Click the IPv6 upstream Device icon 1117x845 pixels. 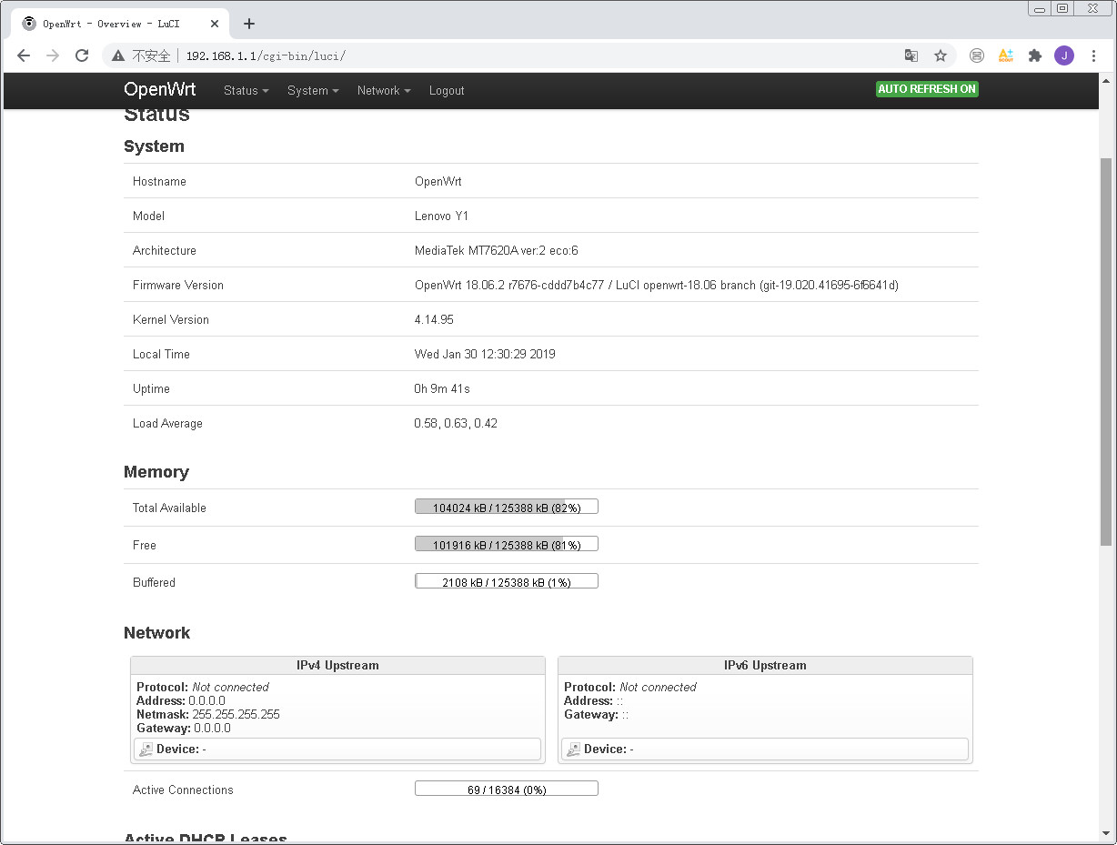coord(573,749)
